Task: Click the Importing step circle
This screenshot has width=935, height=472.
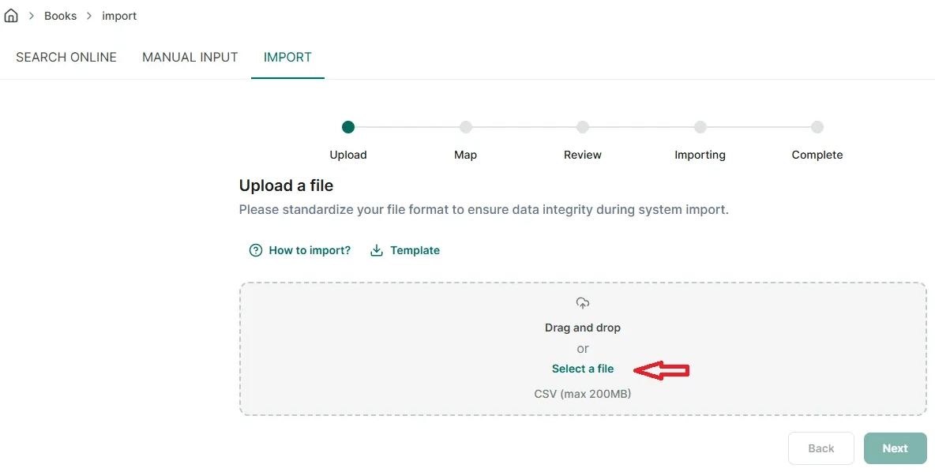Action: pyautogui.click(x=700, y=127)
